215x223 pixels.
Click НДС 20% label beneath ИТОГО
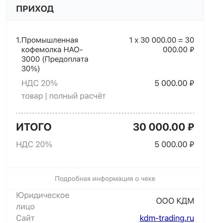(34, 144)
